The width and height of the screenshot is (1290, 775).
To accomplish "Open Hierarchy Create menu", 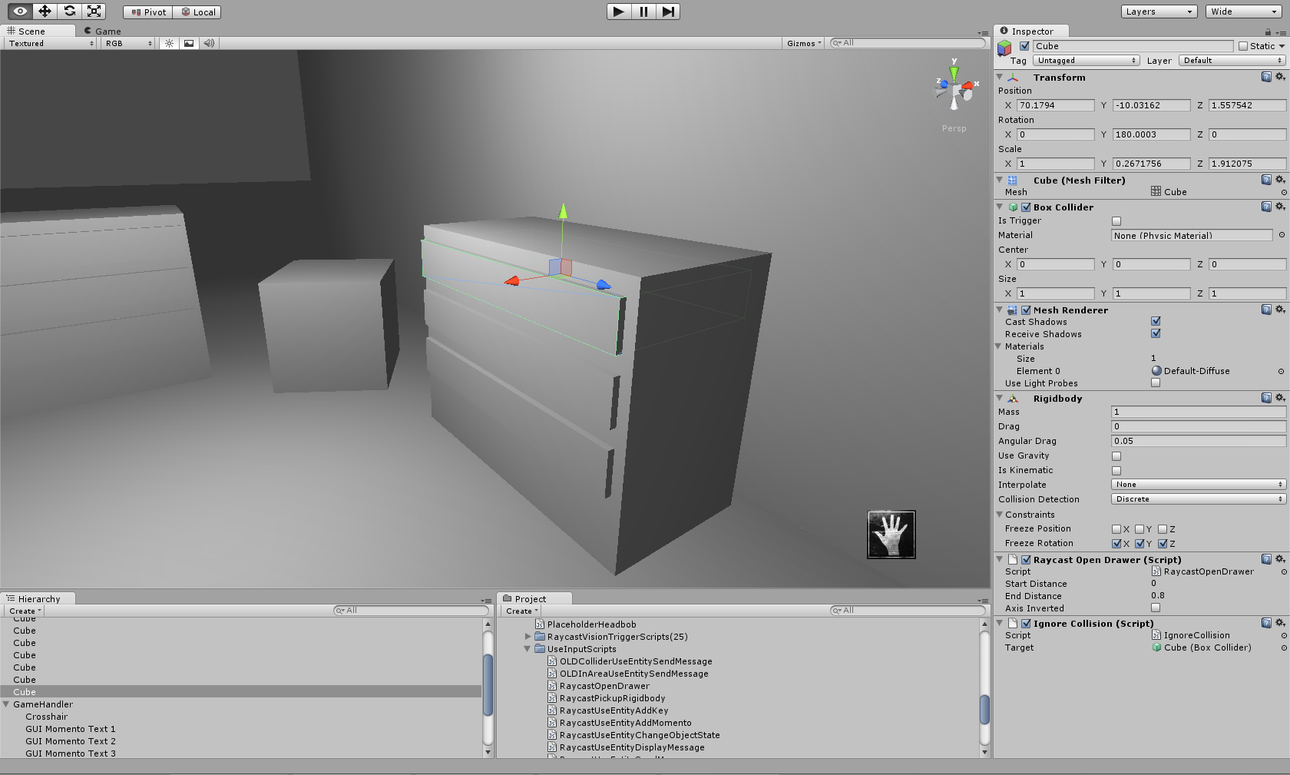I will click(25, 611).
